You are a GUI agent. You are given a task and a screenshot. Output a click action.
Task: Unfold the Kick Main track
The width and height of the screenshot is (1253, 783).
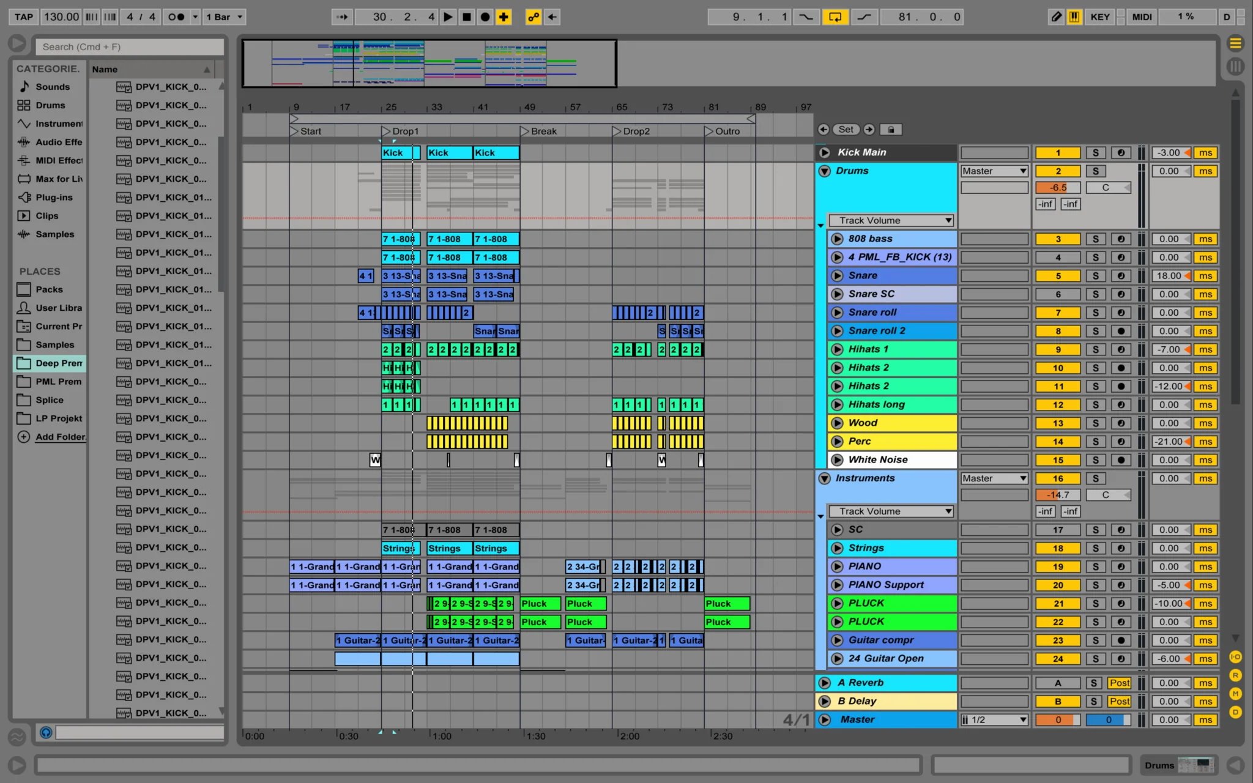[x=825, y=152]
